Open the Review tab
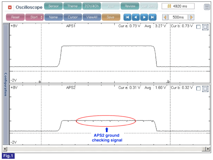The image size is (213, 160). pos(130,6)
